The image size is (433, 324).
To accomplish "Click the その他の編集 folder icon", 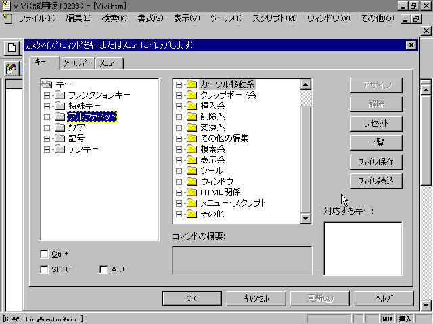I will point(191,138).
